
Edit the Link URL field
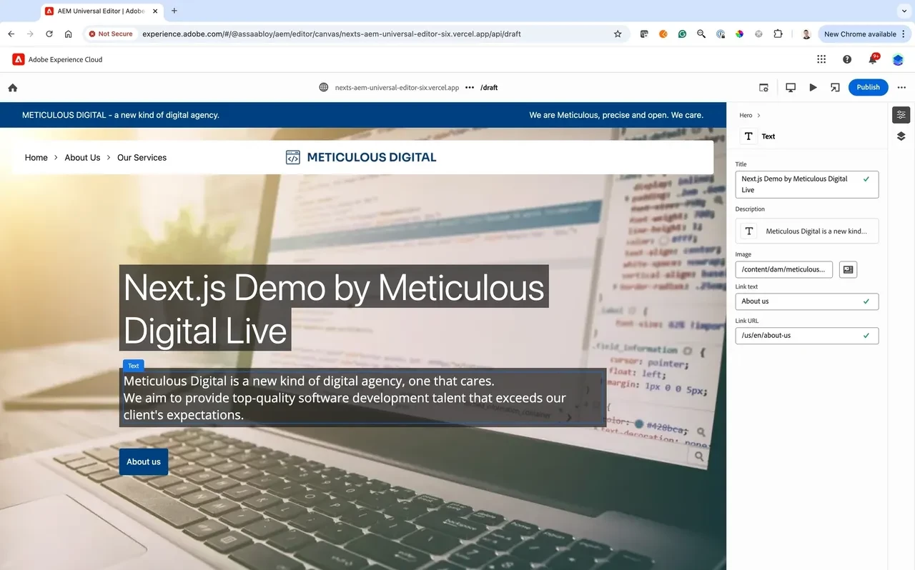click(807, 335)
